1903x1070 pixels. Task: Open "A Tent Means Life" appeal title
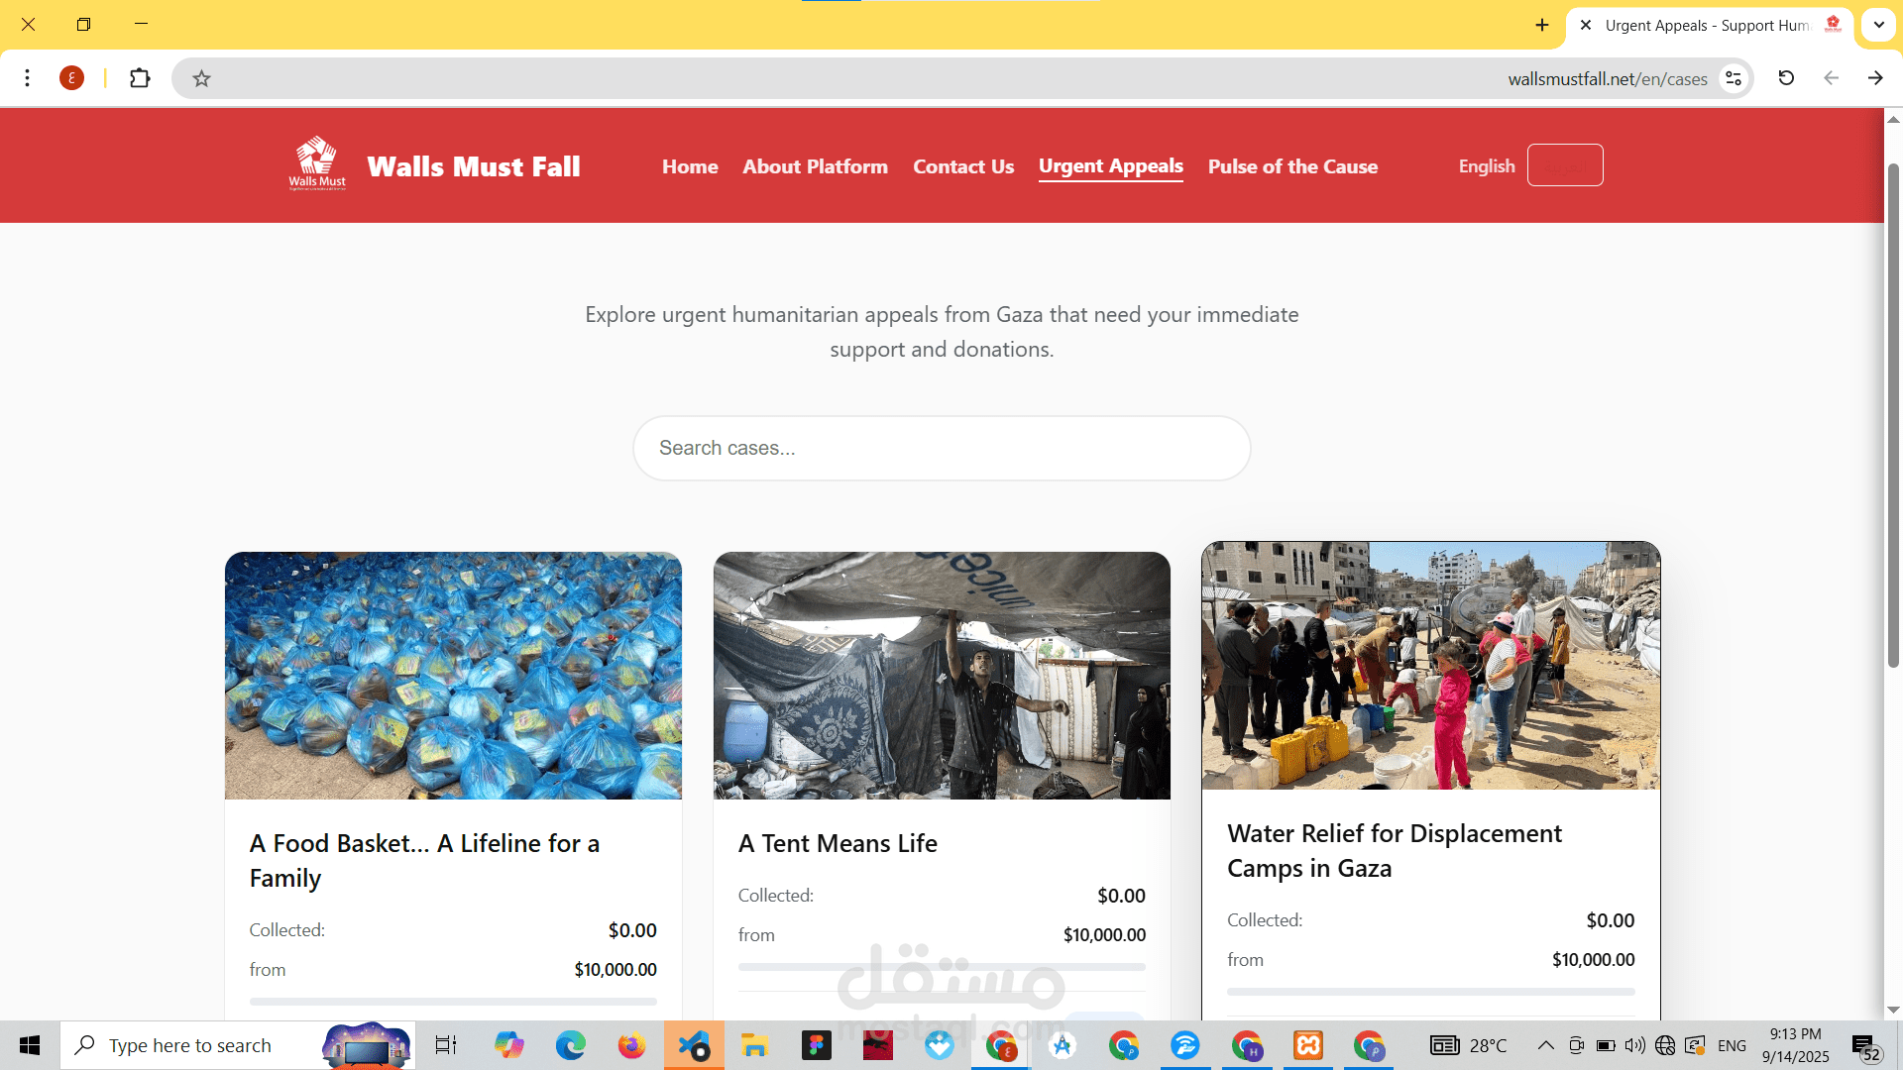(x=838, y=843)
